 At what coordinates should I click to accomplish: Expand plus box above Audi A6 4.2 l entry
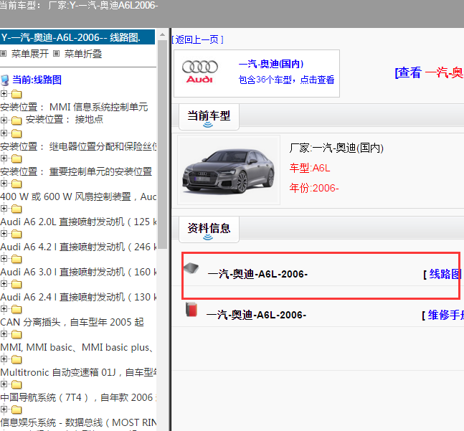[x=4, y=234]
